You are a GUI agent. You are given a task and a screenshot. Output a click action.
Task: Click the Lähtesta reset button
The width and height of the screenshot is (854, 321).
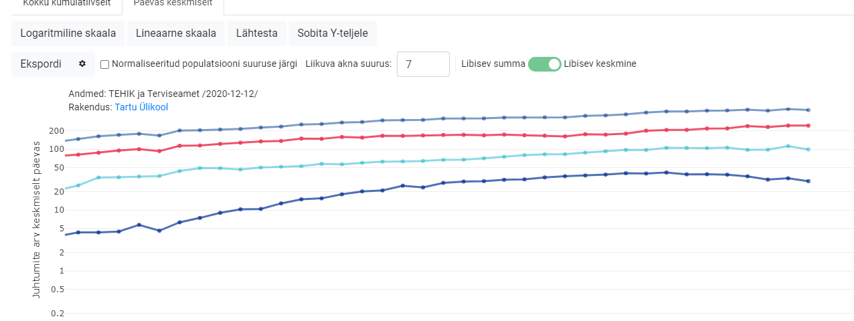pyautogui.click(x=257, y=33)
